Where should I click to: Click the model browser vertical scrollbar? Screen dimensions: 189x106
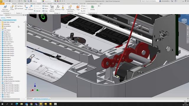26,34
